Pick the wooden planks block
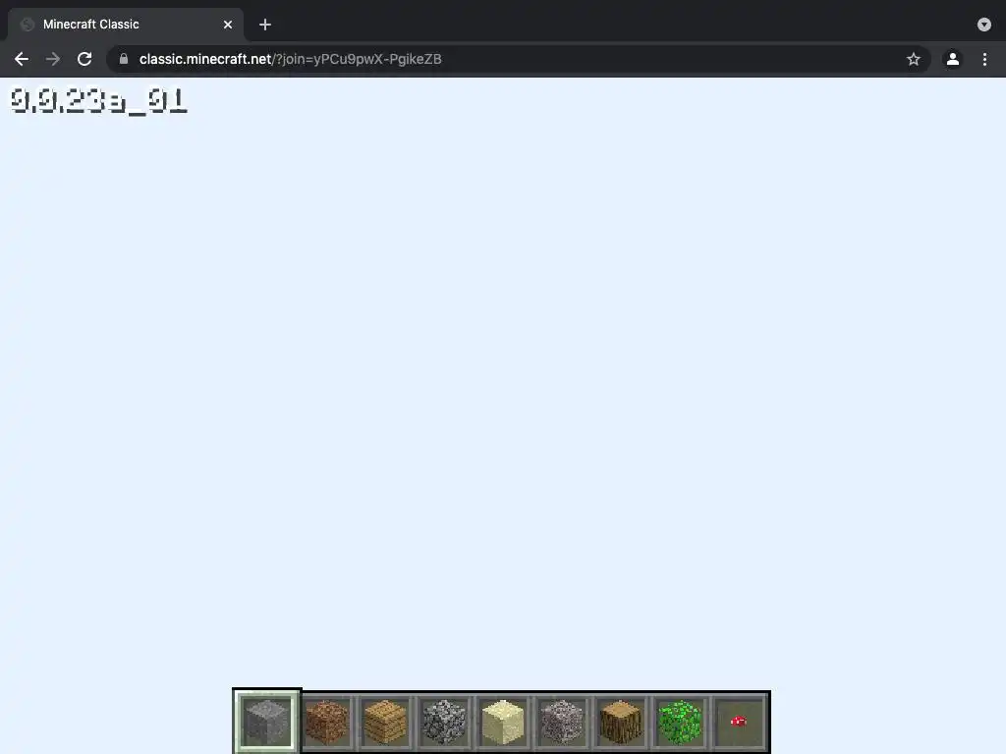Image resolution: width=1006 pixels, height=754 pixels. 385,722
